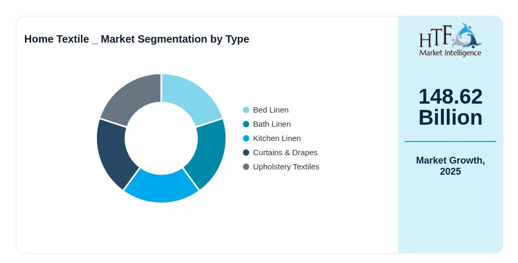Click the HTF Market Intelligence logo
This screenshot has width=518, height=263.
450,40
